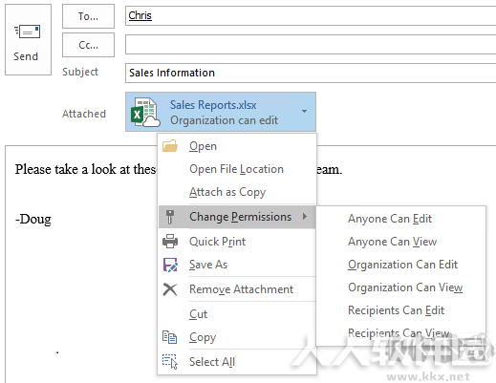Click the To... button
496x383 pixels.
click(88, 16)
